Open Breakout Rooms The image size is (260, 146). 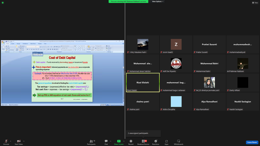coord(143,142)
